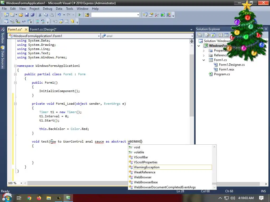
Task: Open the Toolbox side tab
Action: point(3,36)
